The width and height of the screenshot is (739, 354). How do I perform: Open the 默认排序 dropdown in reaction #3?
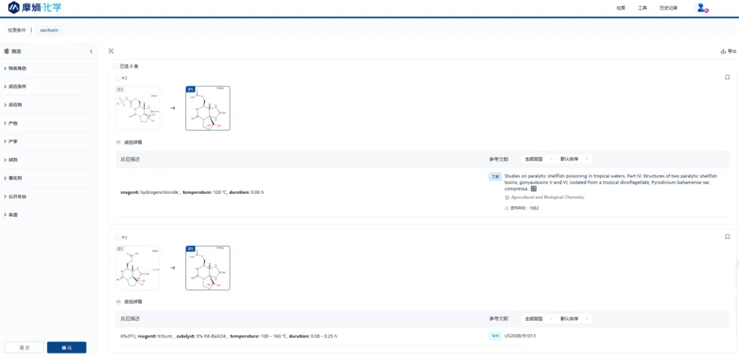pos(574,318)
